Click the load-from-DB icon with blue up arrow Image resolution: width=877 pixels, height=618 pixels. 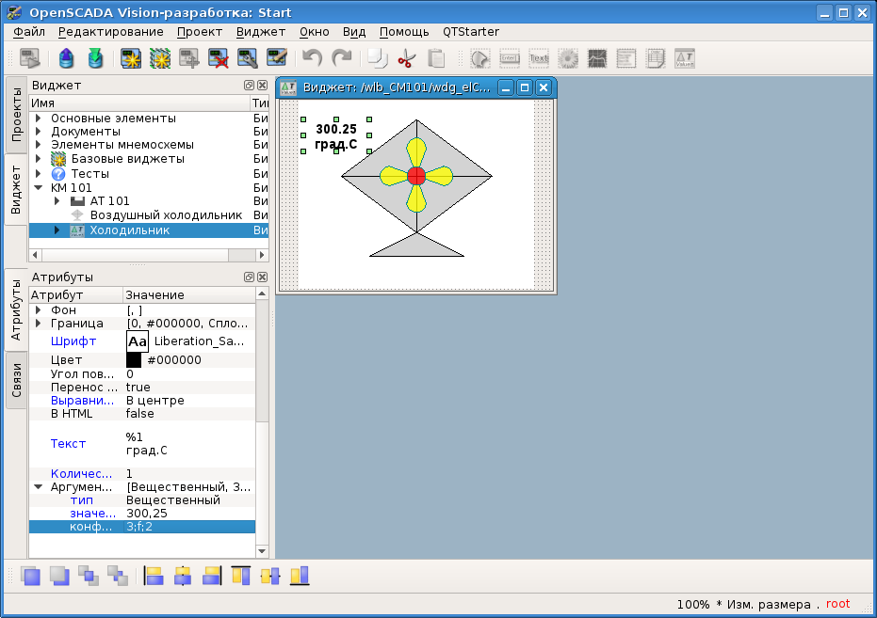65,58
